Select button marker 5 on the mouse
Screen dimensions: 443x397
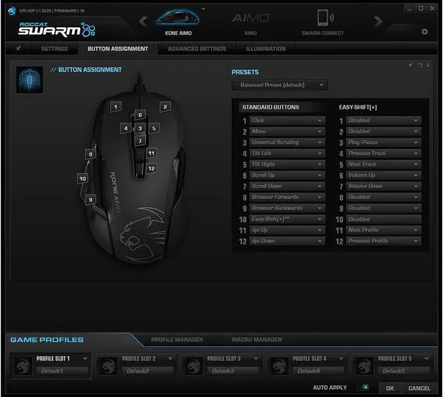coord(154,128)
